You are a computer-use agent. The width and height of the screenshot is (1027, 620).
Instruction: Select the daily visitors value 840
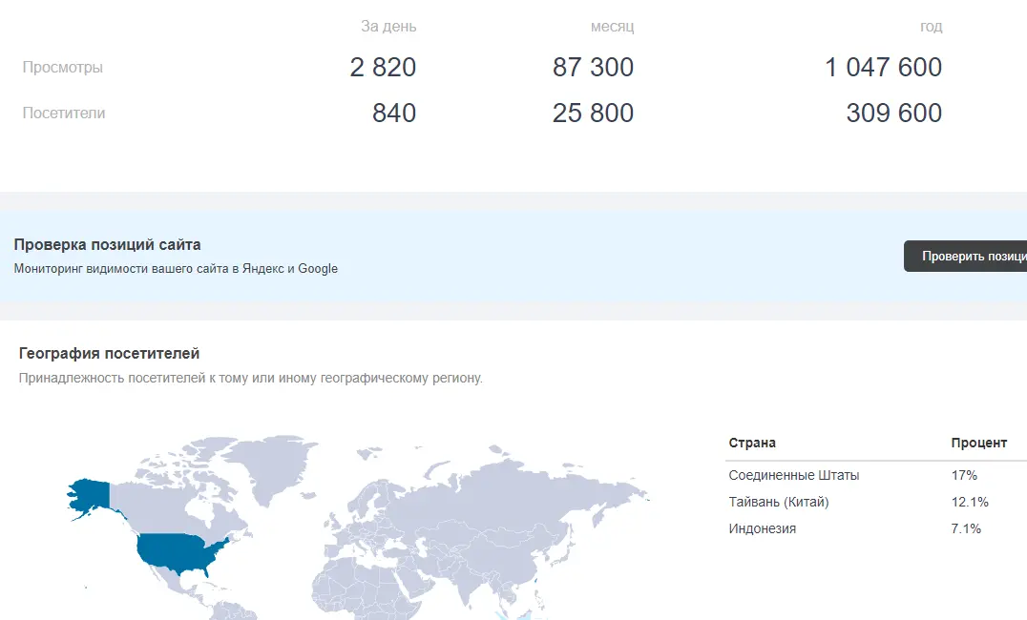tap(393, 113)
